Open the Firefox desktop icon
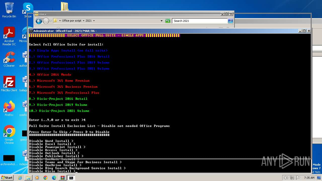The image size is (322, 181). click(x=9, y=109)
